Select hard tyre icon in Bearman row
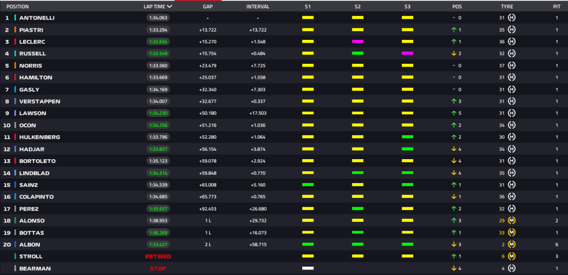The width and height of the screenshot is (568, 275). pyautogui.click(x=512, y=268)
